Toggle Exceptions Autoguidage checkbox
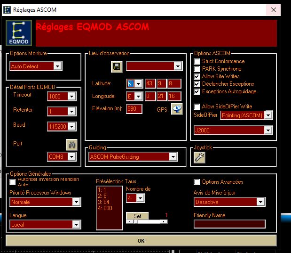Viewport: 291px width, 253px height. [x=197, y=91]
